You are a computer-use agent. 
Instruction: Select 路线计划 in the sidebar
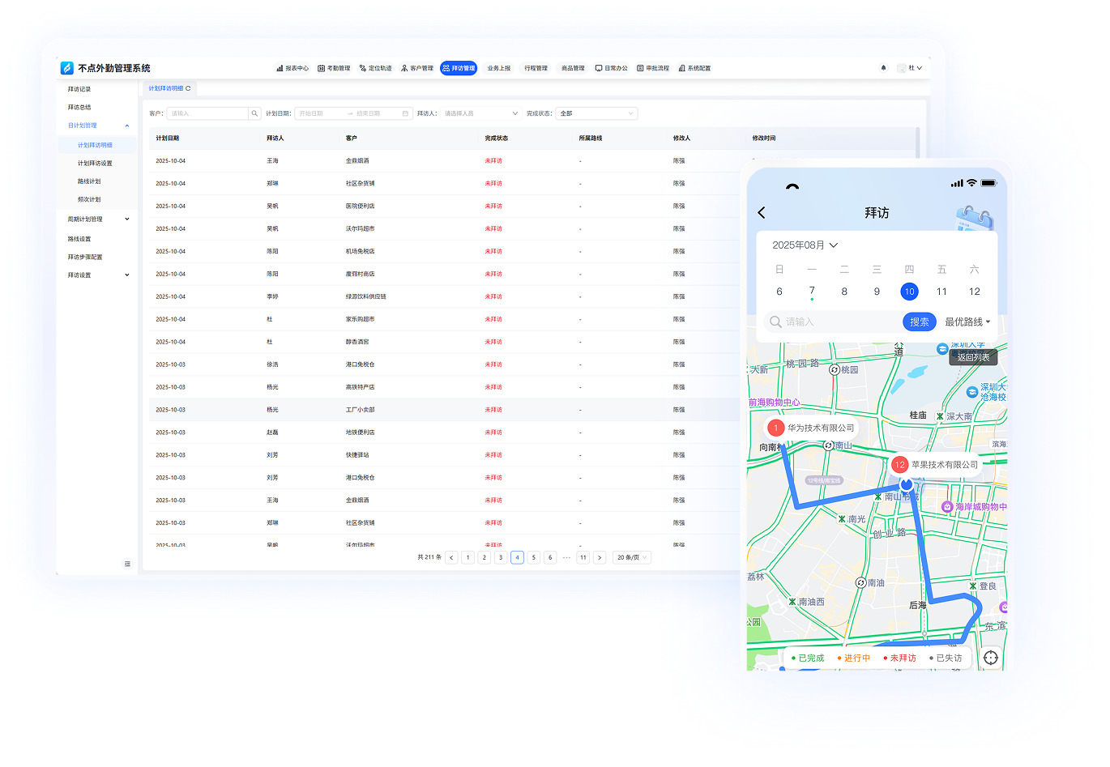coord(89,181)
